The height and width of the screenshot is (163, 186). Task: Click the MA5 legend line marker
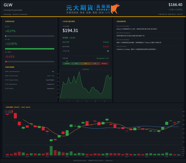(x=6, y=111)
